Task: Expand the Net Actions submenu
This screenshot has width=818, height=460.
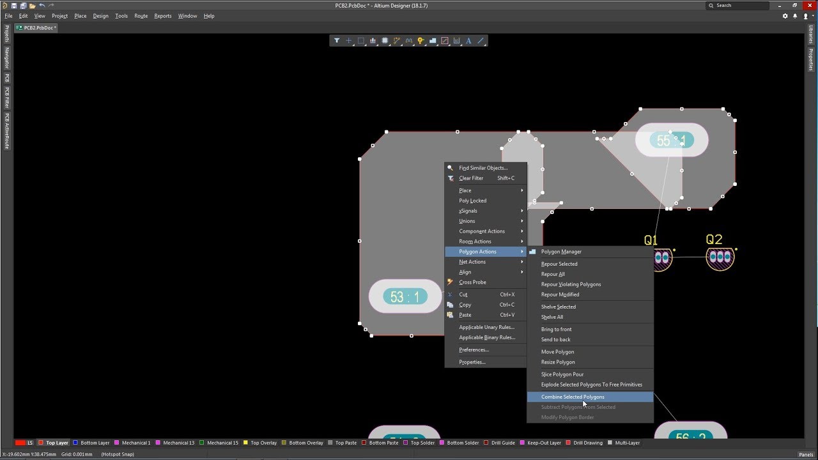Action: point(486,262)
